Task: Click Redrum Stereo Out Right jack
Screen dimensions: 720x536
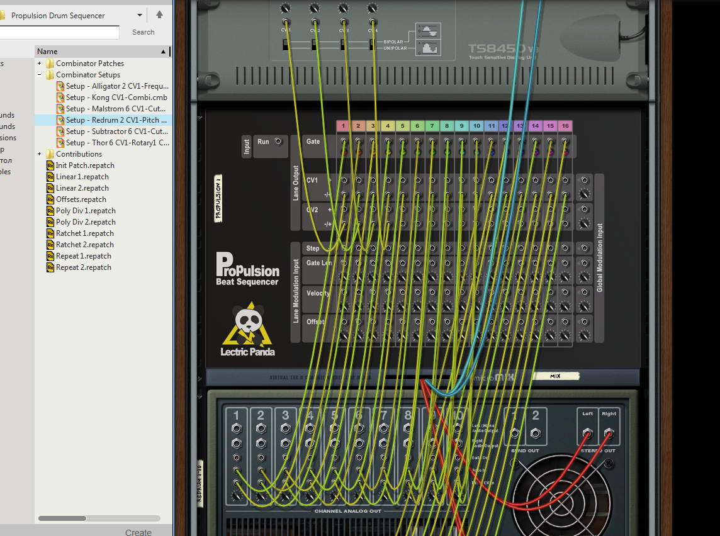Action: pos(609,433)
